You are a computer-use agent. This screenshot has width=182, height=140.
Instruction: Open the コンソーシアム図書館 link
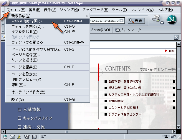[123, 108]
